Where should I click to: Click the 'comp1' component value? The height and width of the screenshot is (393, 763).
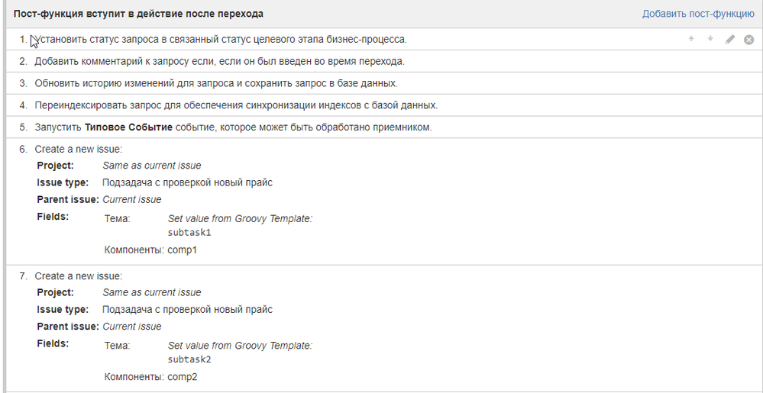point(183,250)
